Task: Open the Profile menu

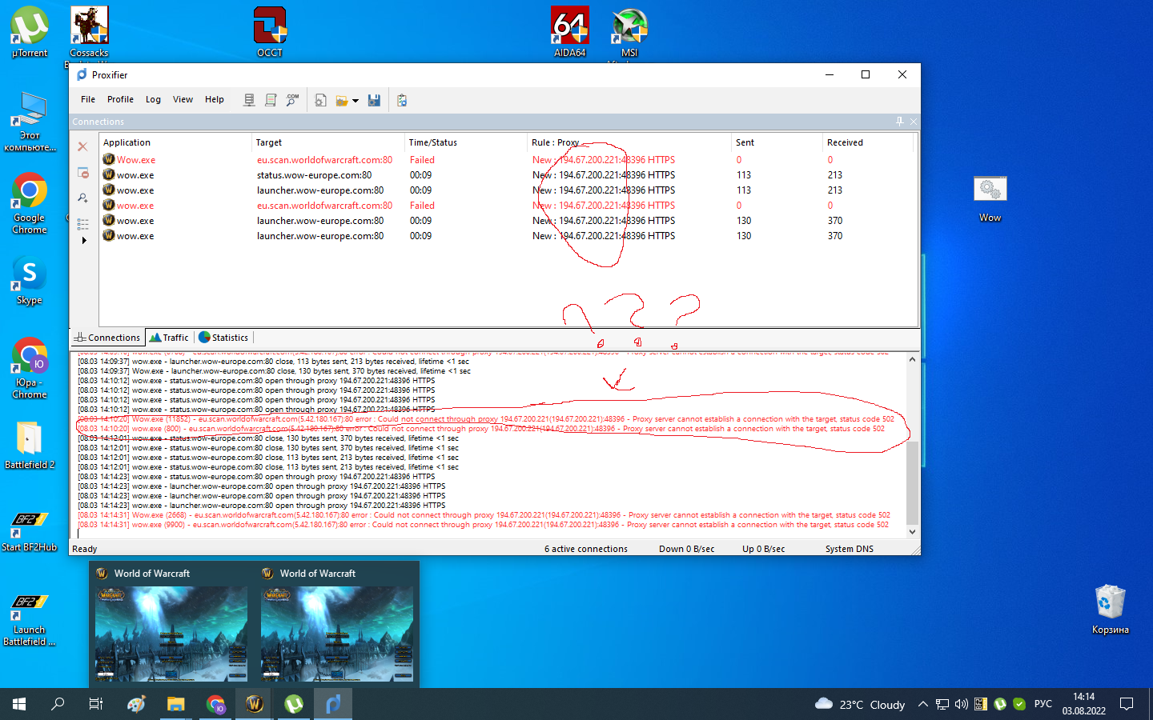Action: [120, 99]
